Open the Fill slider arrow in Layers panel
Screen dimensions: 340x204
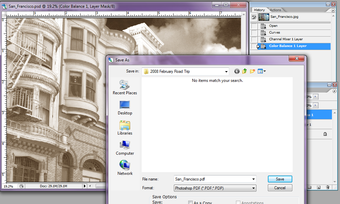pos(316,106)
